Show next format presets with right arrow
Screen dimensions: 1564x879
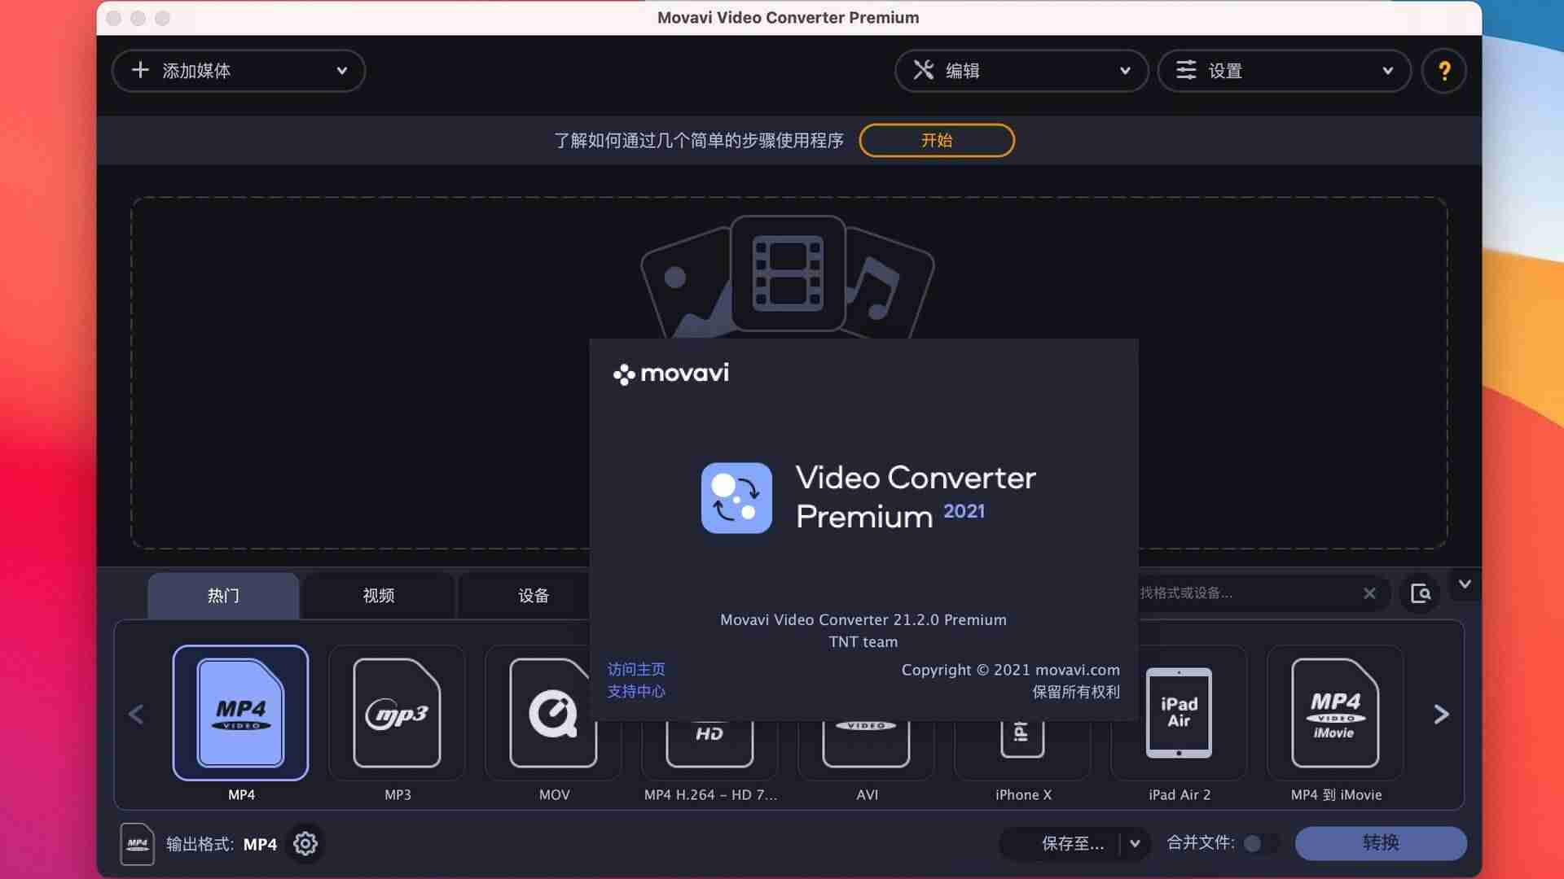pos(1441,715)
